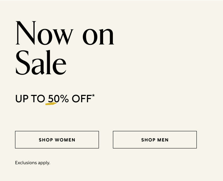This screenshot has width=223, height=181.
Task: Click the 'UP TO 50% OFF' promo text
Action: click(53, 99)
